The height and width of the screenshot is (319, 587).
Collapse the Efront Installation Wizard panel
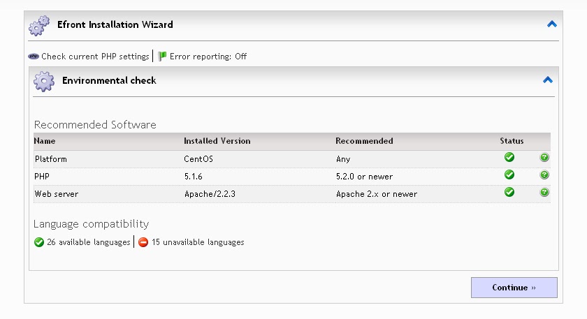coord(552,24)
